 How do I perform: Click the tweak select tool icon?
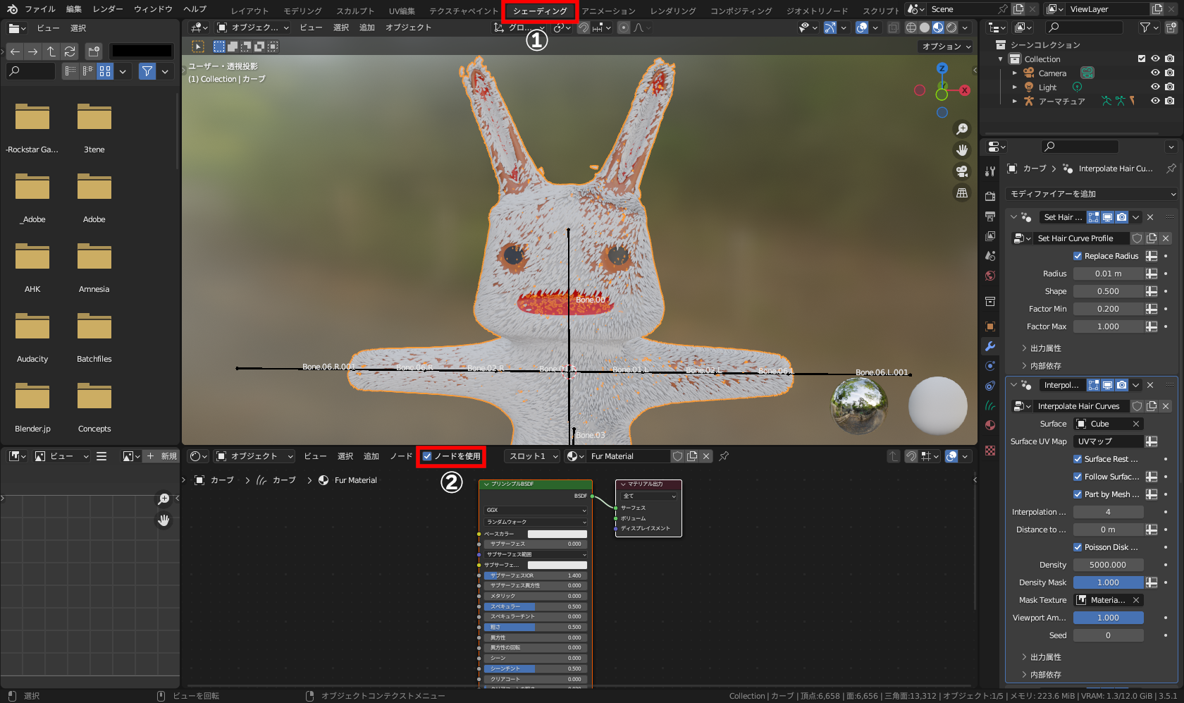point(198,47)
